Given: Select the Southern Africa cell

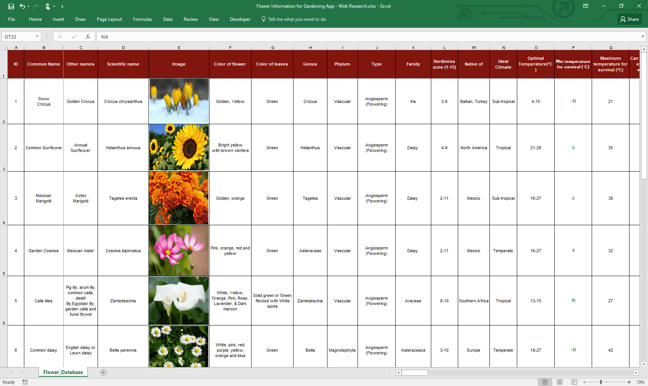Looking at the screenshot, I should 474,301.
